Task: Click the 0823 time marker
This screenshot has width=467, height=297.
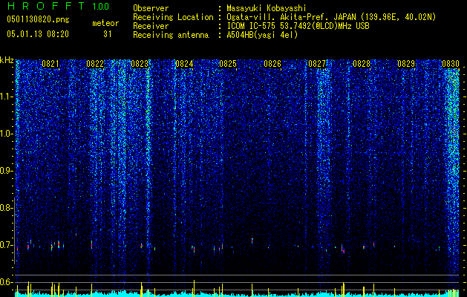Action: [x=140, y=64]
